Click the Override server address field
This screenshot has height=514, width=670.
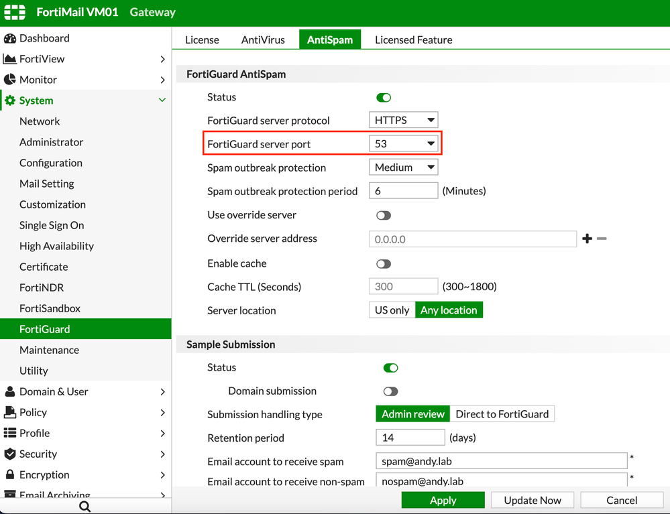pos(473,239)
